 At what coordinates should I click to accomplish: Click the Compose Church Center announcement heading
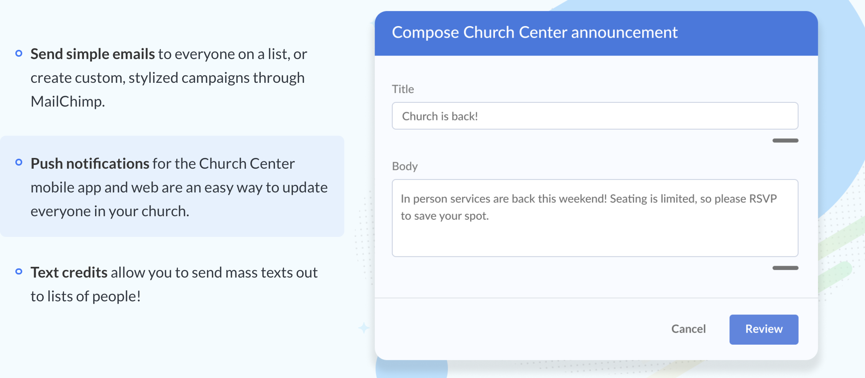click(534, 33)
